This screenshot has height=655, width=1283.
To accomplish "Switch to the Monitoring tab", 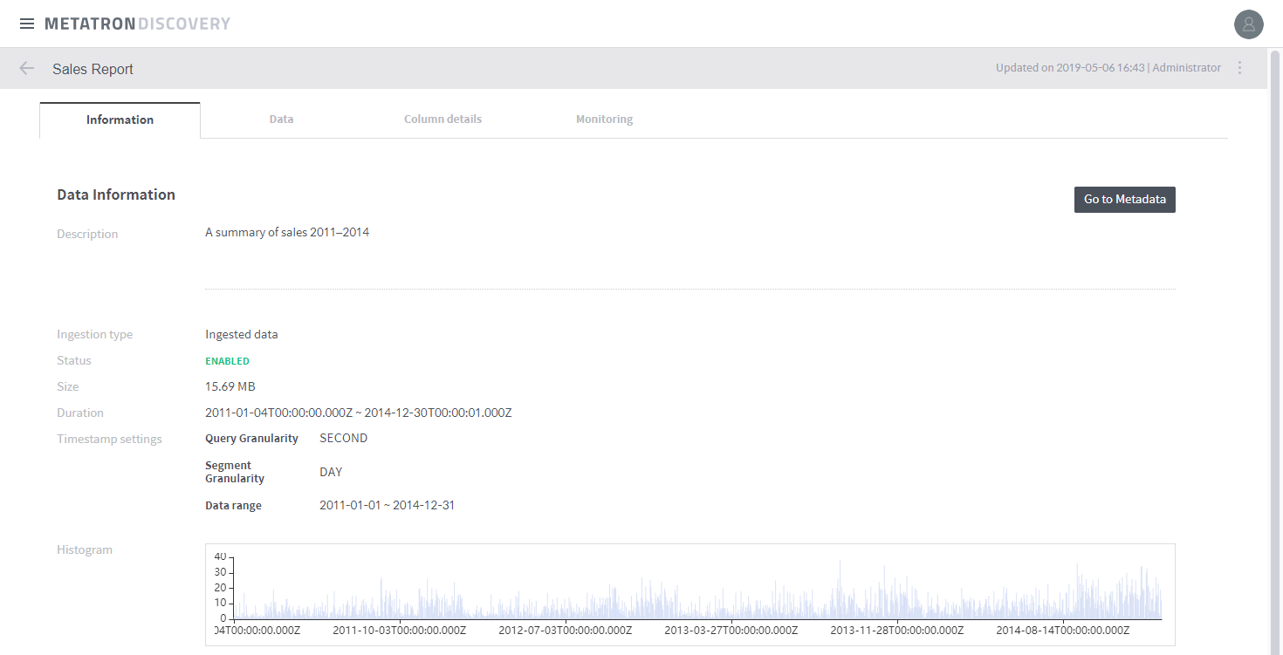I will (604, 119).
